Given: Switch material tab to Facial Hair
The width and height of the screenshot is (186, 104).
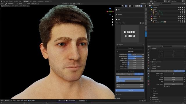Looking at the screenshot, I should click(130, 74).
